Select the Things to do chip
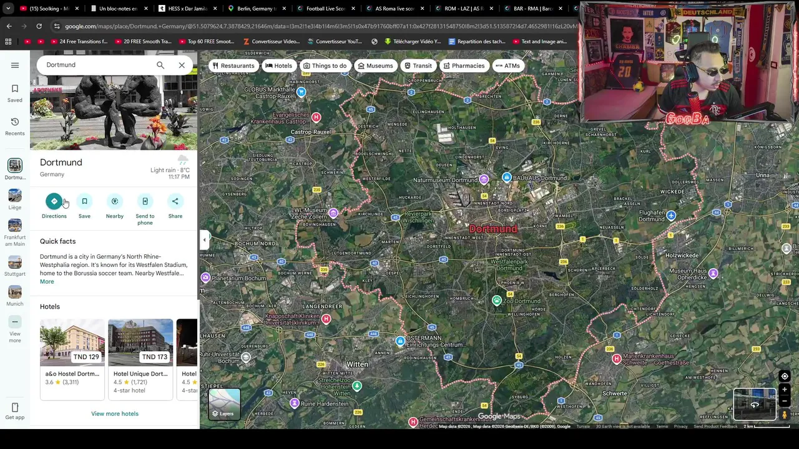Image resolution: width=799 pixels, height=449 pixels. tap(325, 65)
